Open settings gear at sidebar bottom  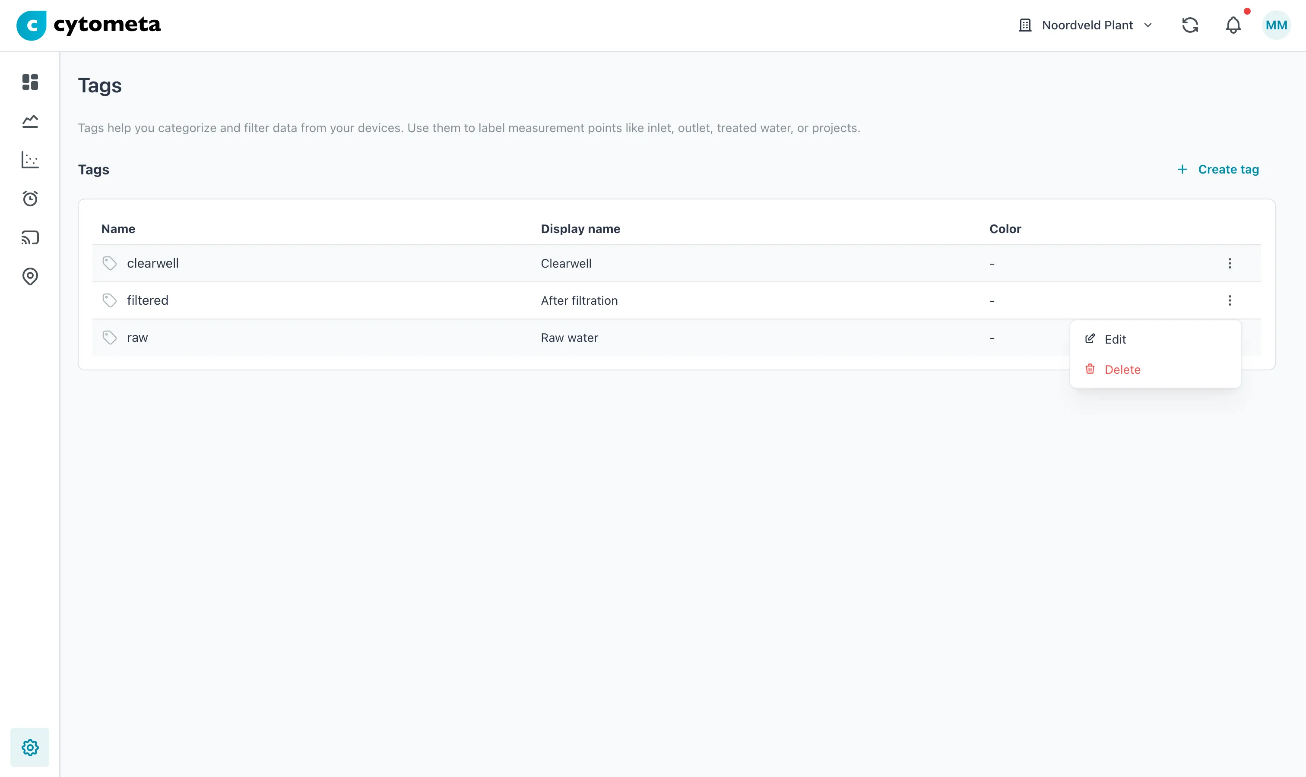[x=30, y=747]
